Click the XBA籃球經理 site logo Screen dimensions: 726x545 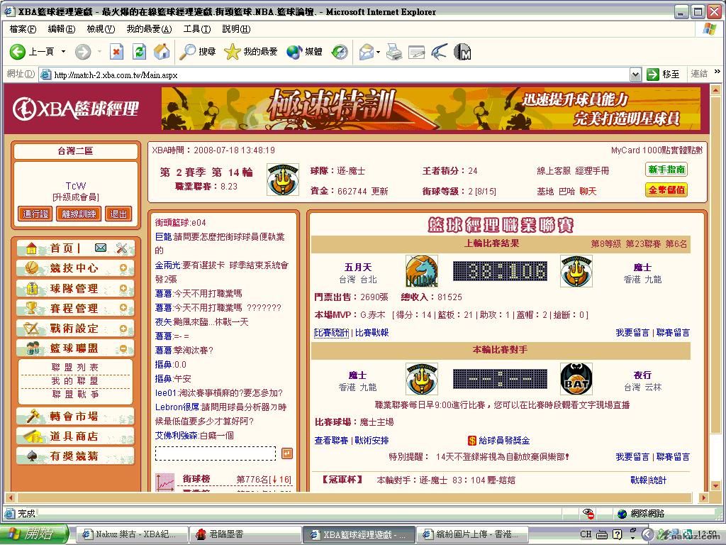click(75, 109)
